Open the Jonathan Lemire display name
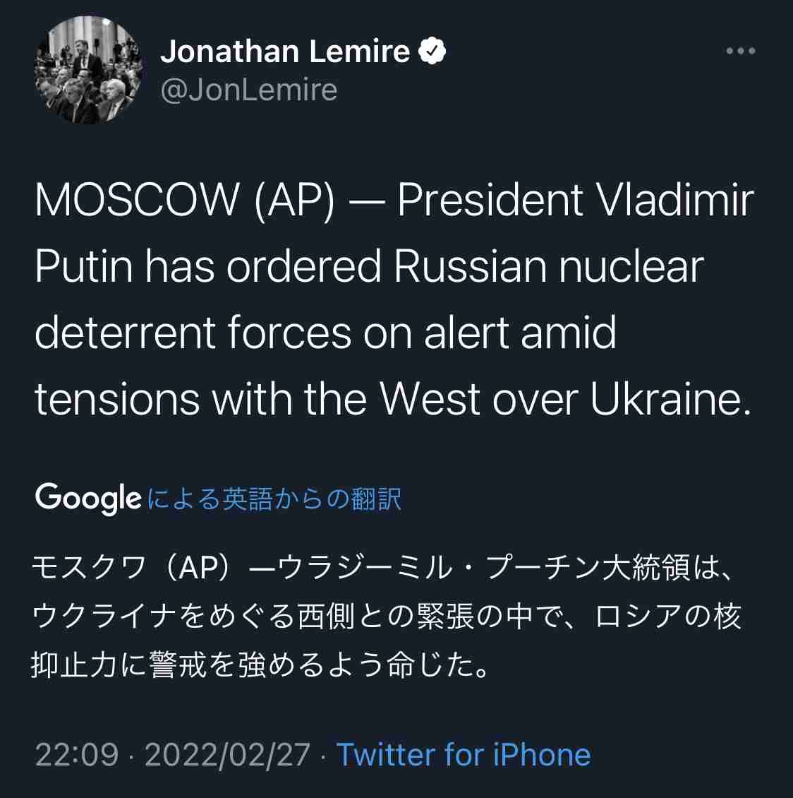 (x=285, y=51)
